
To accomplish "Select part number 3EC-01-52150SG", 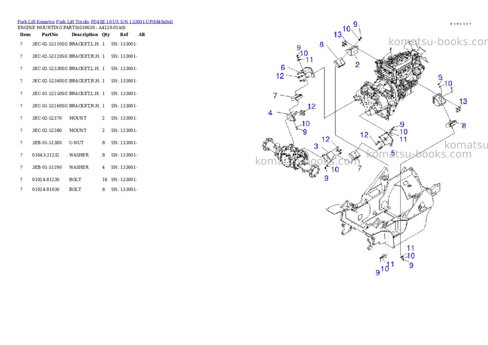I will [x=50, y=94].
